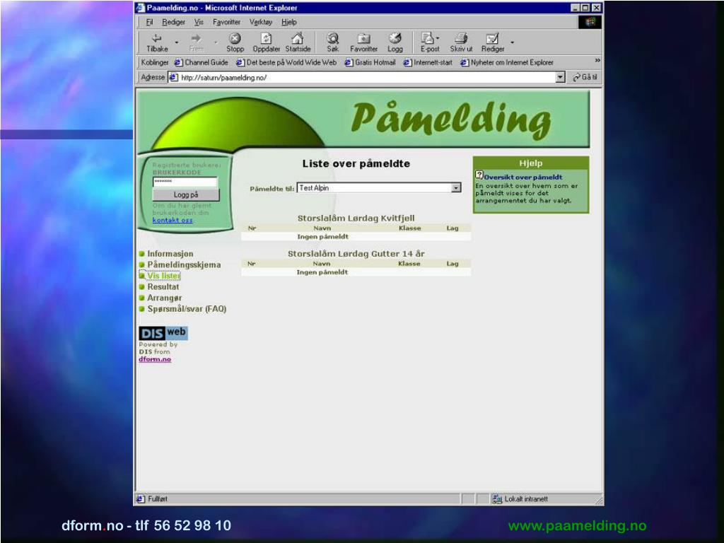Screen dimensions: 724x543
Task: Click the Gå til go button
Action: pos(585,77)
